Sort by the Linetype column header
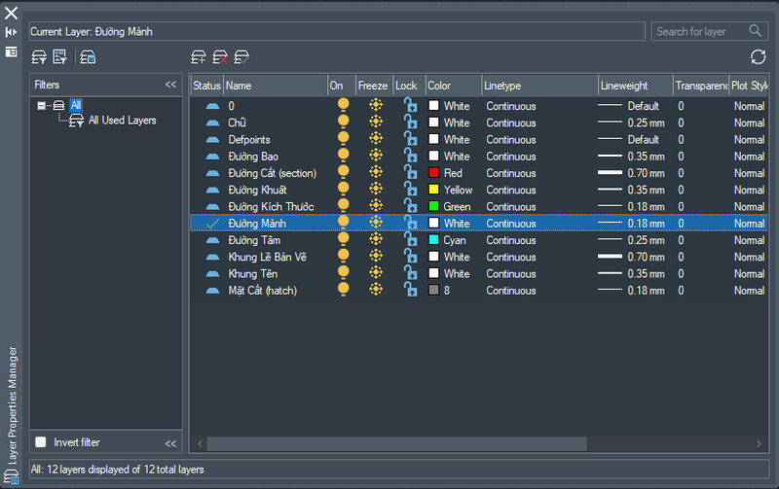Screen dimensions: 779x489 coord(539,86)
